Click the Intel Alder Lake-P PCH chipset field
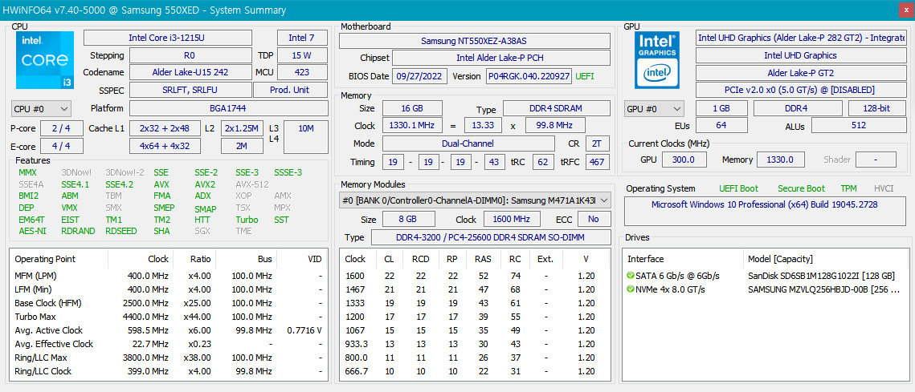 pos(501,59)
